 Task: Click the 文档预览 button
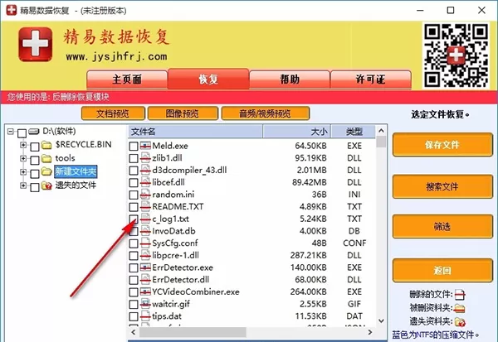point(113,113)
